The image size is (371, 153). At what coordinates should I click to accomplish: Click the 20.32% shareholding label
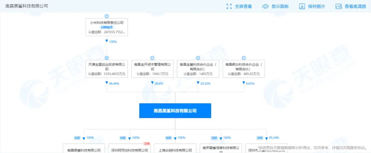tap(206, 83)
